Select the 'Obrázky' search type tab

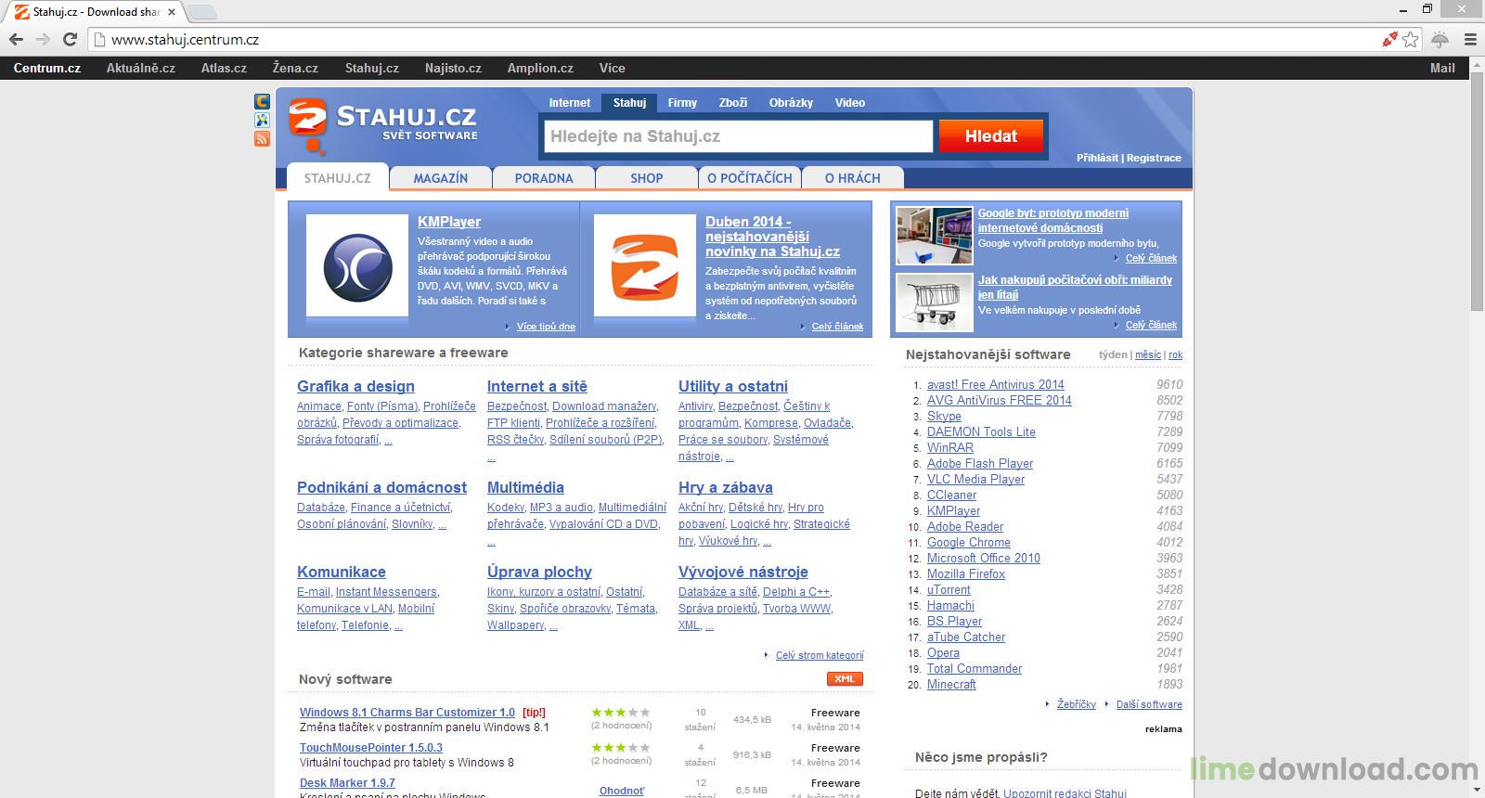point(791,103)
